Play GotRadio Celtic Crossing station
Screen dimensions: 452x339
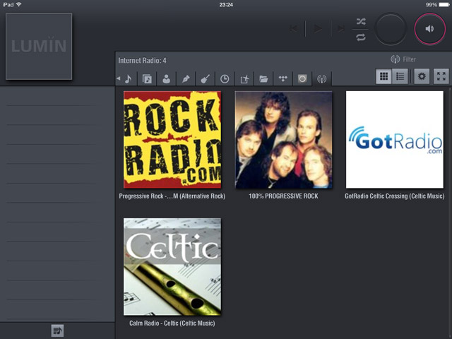click(394, 139)
